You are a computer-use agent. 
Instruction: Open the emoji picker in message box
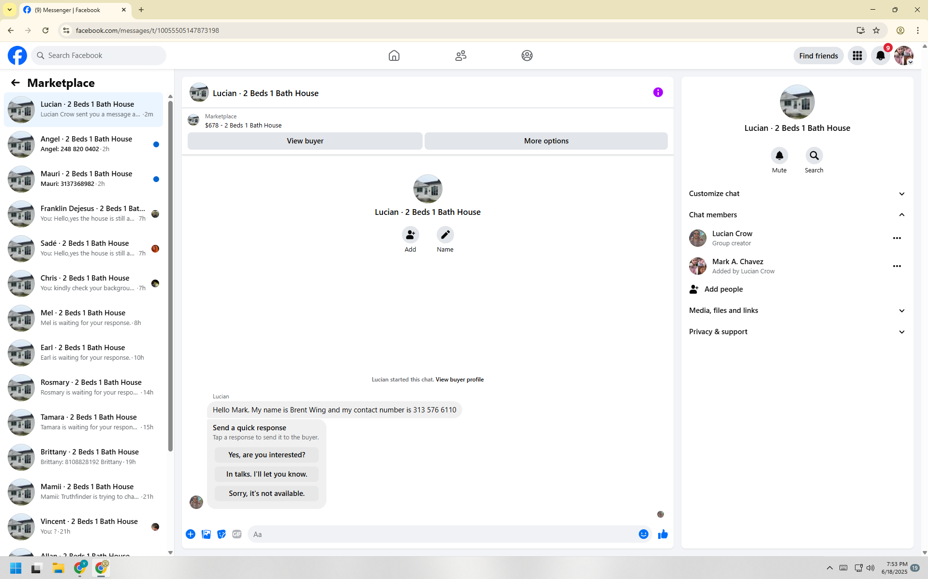click(x=643, y=534)
